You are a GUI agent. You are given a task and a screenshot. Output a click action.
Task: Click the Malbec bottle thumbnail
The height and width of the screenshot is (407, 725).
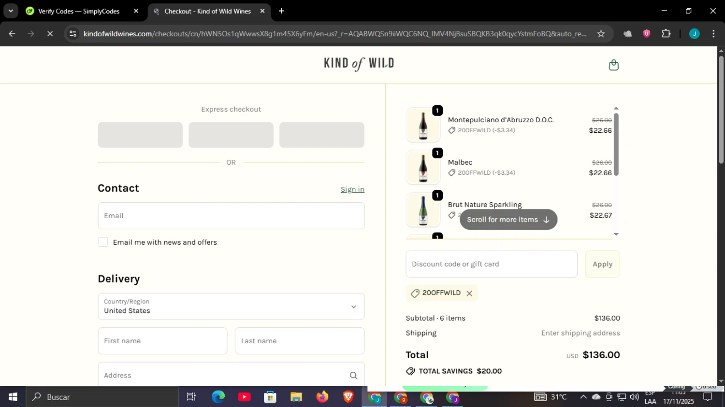coord(423,168)
